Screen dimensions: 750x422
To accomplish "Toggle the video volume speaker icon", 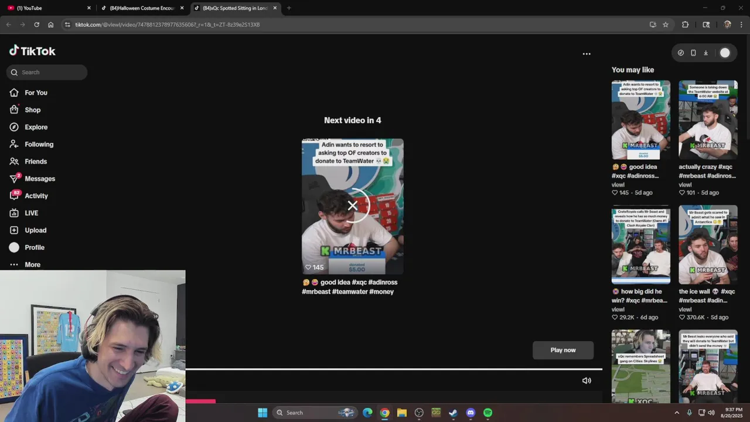I will [587, 380].
